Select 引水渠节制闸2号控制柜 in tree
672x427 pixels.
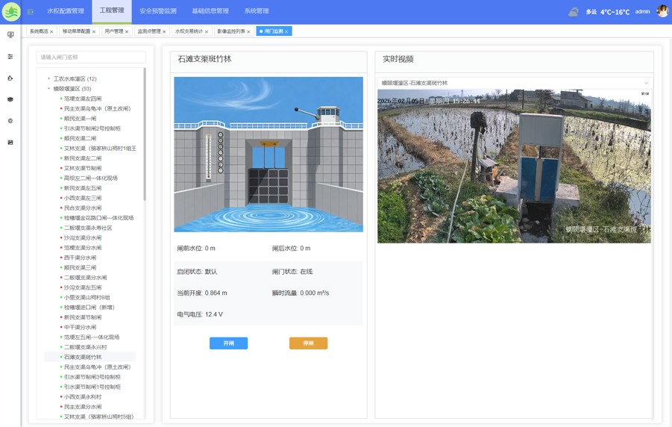92,128
